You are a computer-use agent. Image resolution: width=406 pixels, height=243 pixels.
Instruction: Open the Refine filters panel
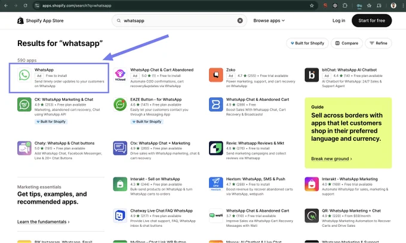[379, 43]
